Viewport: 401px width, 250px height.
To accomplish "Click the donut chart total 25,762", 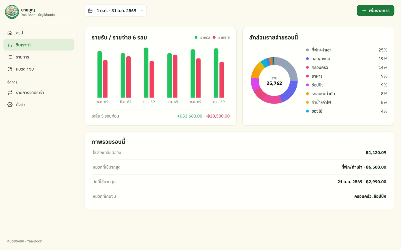I will pyautogui.click(x=274, y=83).
